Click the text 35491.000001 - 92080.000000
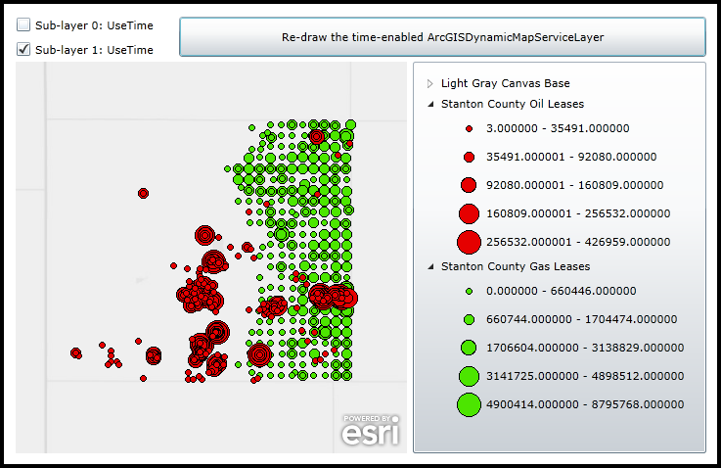This screenshot has width=721, height=468. click(x=571, y=157)
